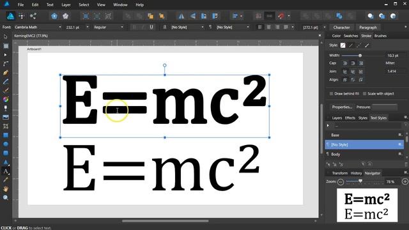
Task: Open the Layer menu
Action: [66, 4]
